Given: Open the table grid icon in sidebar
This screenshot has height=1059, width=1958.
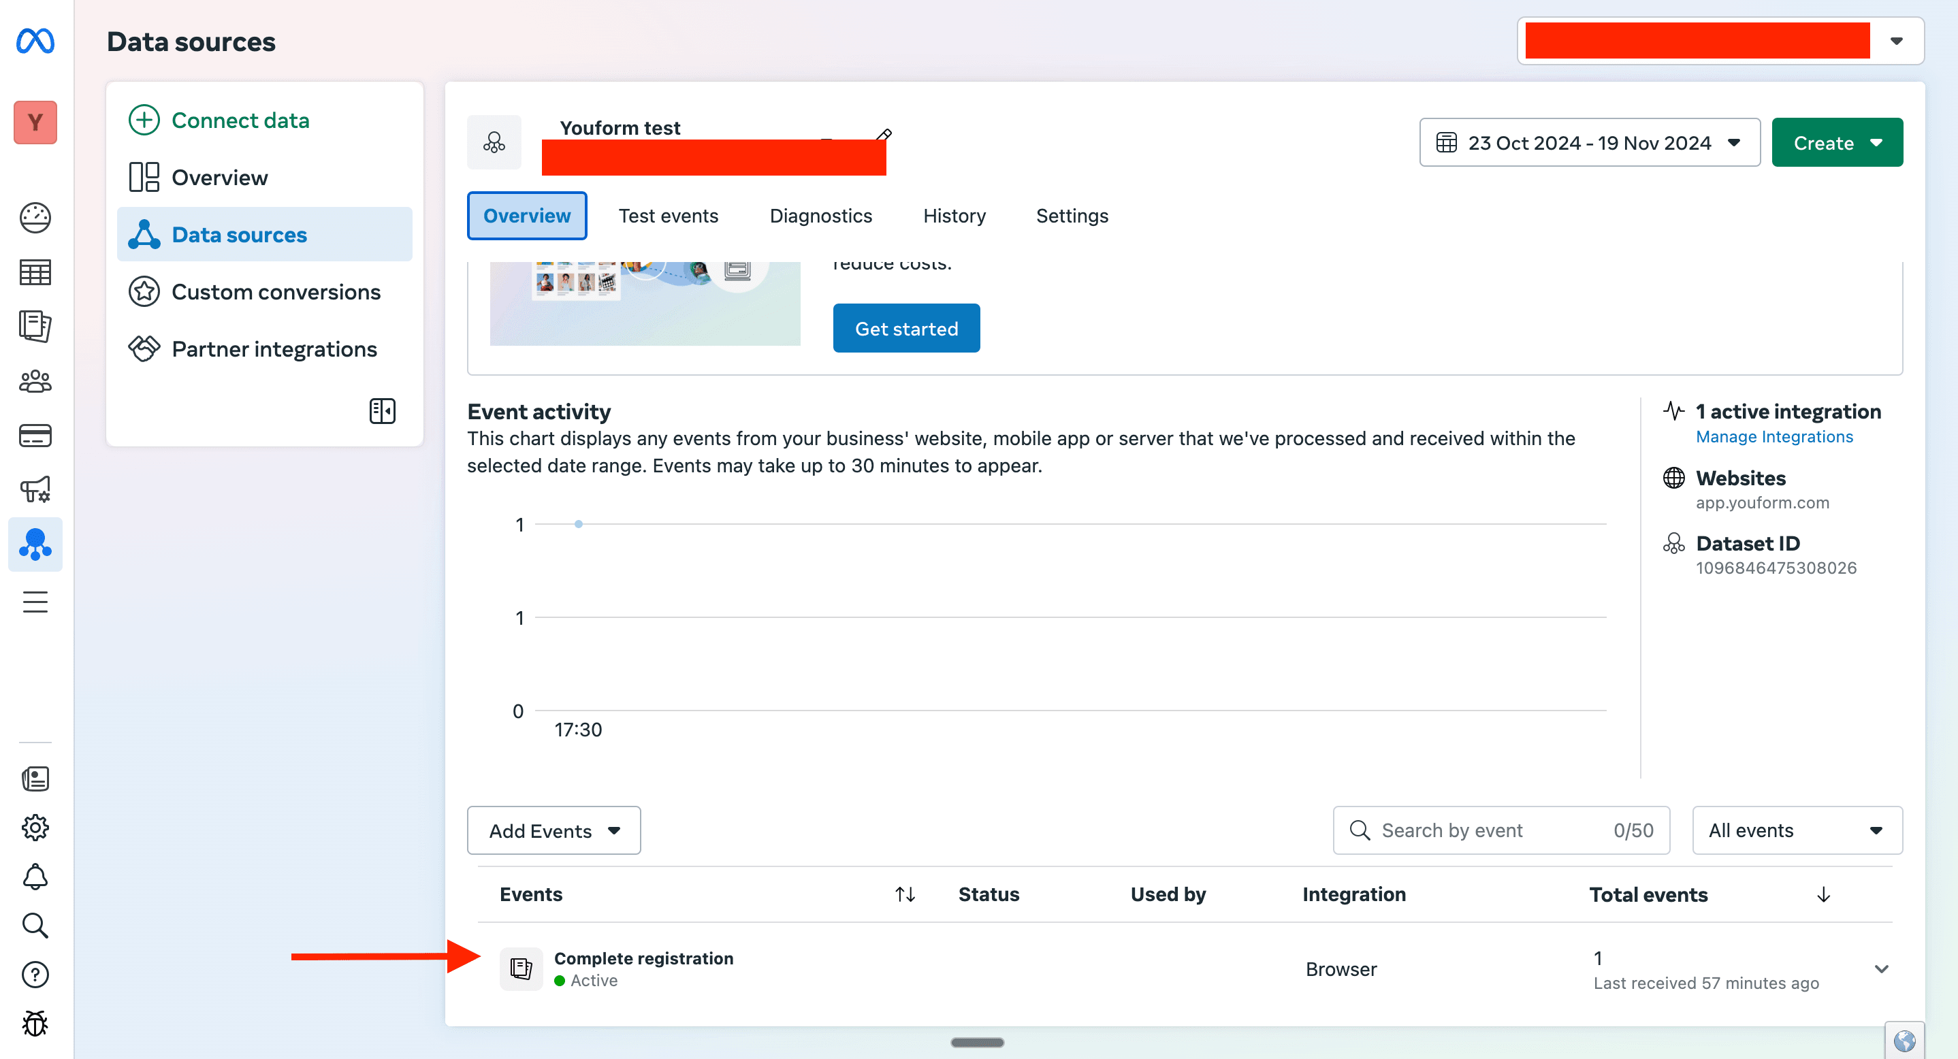Looking at the screenshot, I should 35,272.
